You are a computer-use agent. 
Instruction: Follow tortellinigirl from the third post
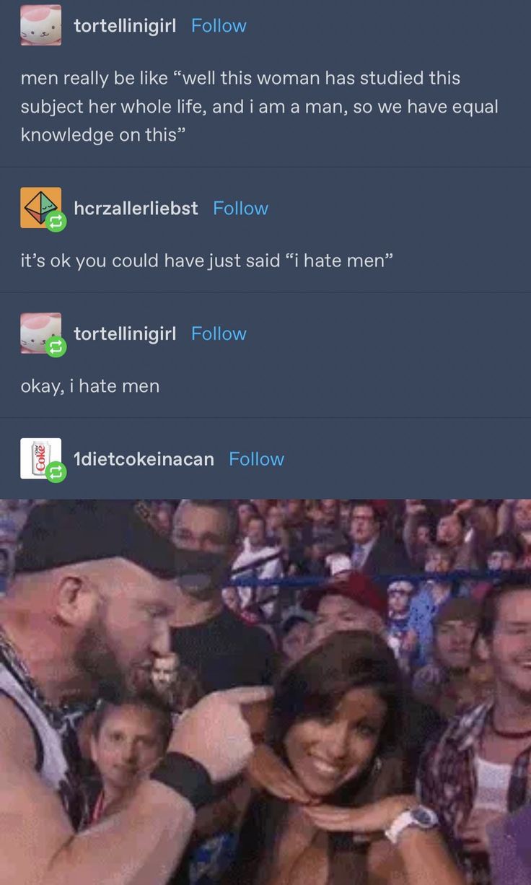tap(219, 333)
